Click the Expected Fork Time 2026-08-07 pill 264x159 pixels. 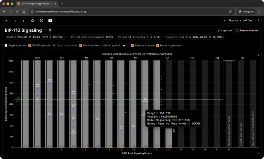tap(195, 37)
